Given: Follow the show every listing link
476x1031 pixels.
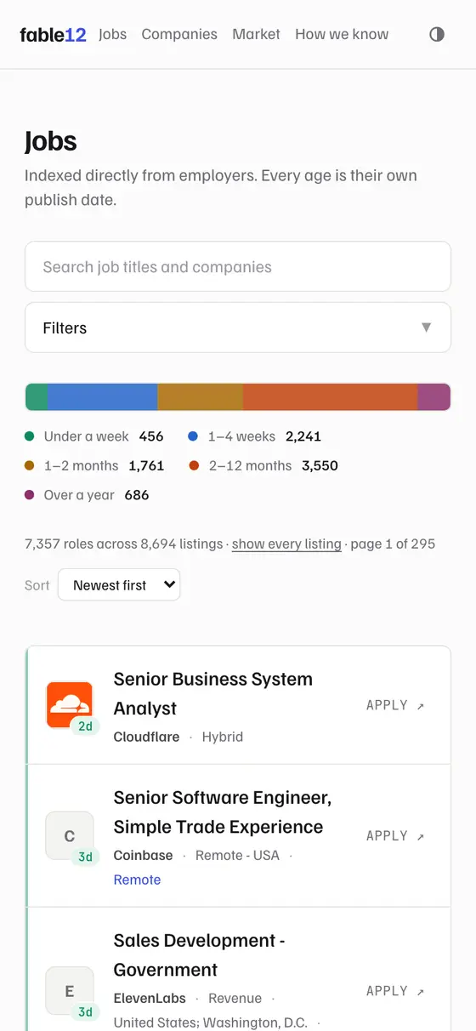Looking at the screenshot, I should (286, 544).
